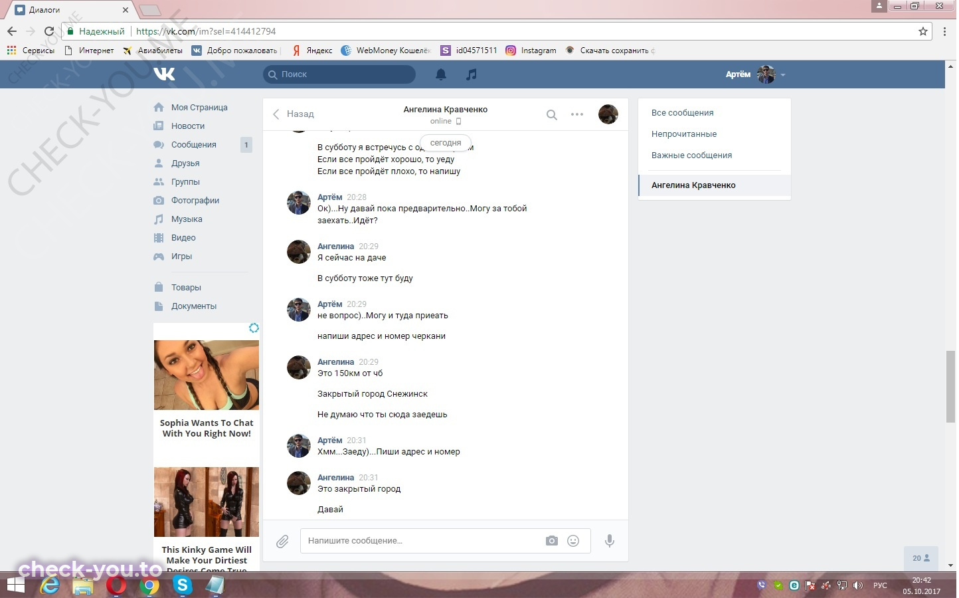Open the Sophia Wants To Chat ad image
This screenshot has height=598, width=959.
point(207,375)
